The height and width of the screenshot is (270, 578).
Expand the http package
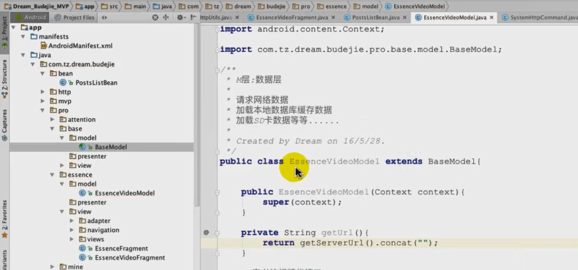click(42, 92)
